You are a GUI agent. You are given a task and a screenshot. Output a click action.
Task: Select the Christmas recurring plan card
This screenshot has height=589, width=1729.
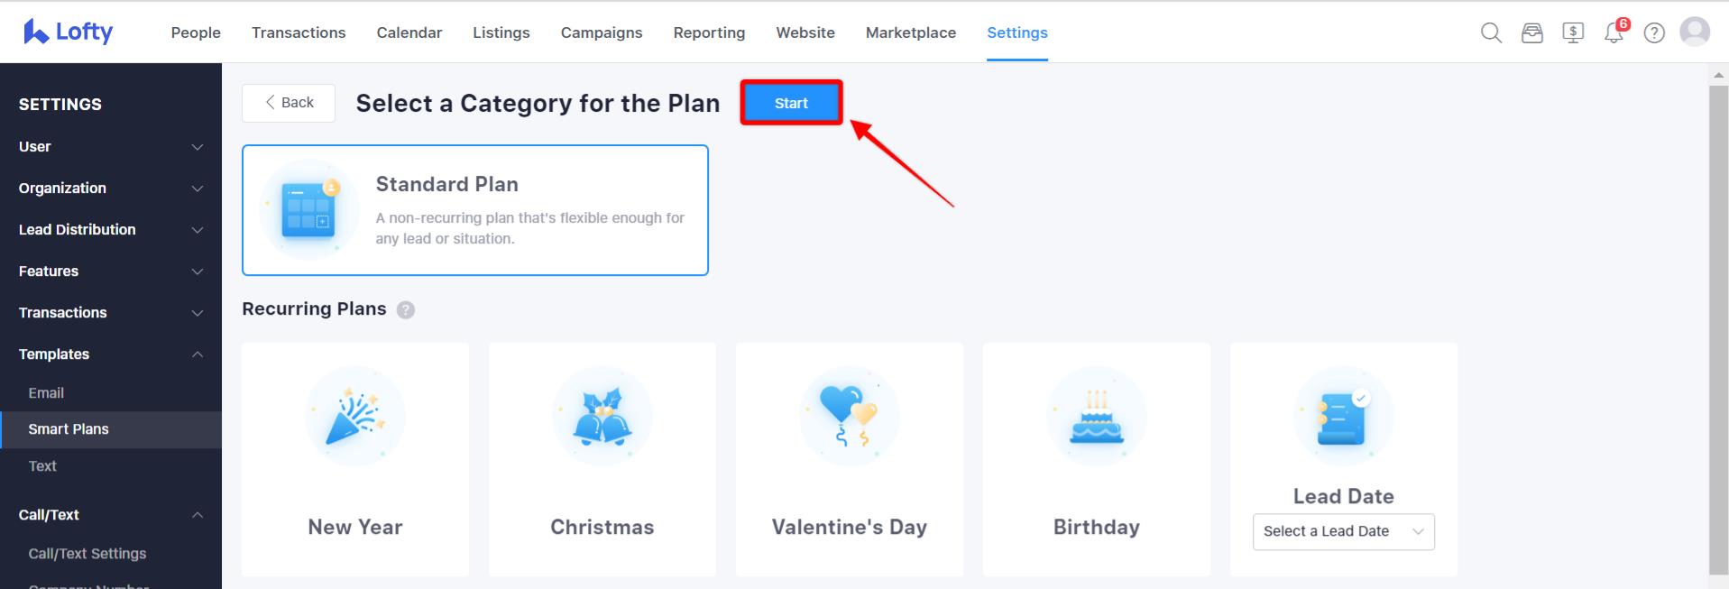602,460
